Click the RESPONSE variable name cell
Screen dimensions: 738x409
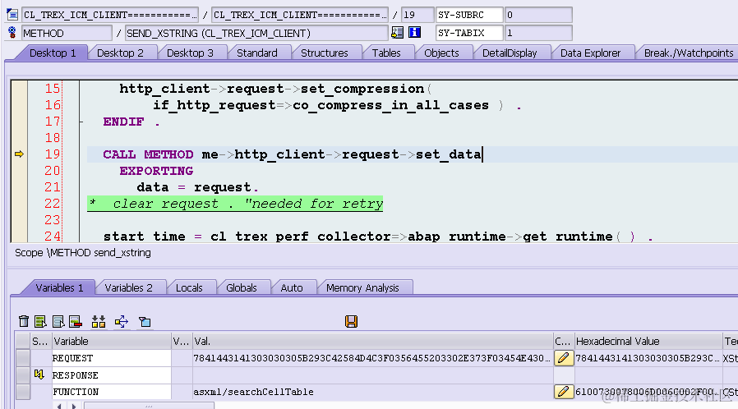point(112,375)
